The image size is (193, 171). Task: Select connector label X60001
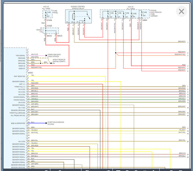[30, 72]
